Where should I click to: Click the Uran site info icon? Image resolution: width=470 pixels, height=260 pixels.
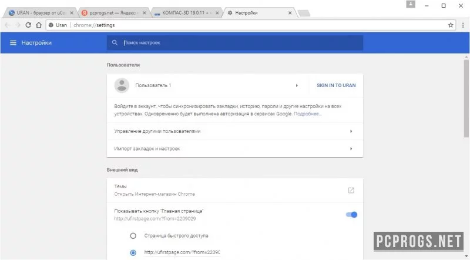pyautogui.click(x=51, y=25)
